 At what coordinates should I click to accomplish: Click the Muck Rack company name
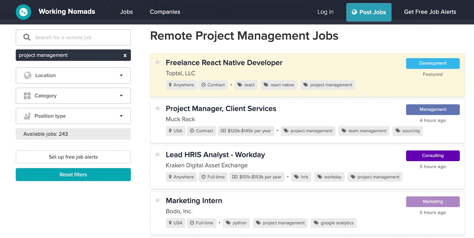[180, 119]
